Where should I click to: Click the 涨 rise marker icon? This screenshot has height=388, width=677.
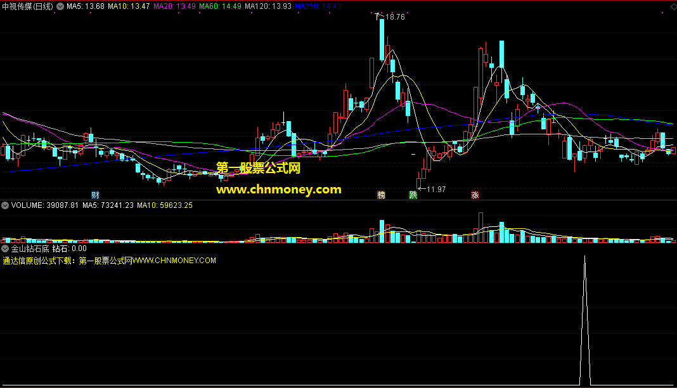pyautogui.click(x=475, y=195)
